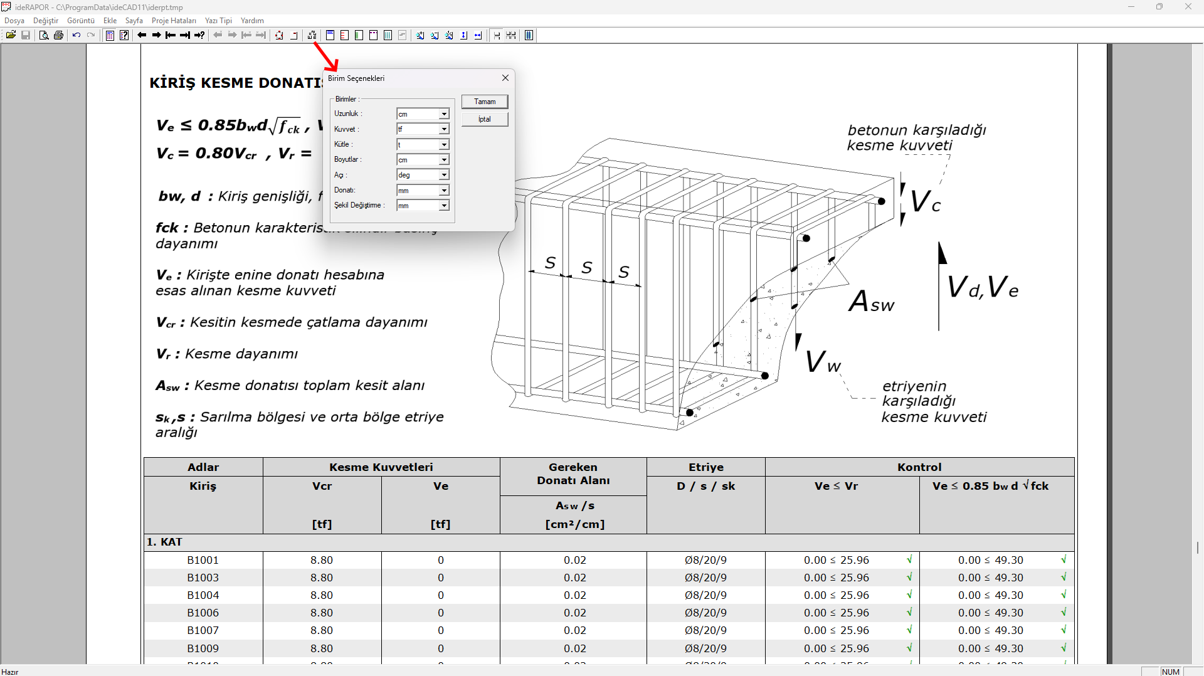Open the Dosya menu
1204x676 pixels.
(14, 21)
